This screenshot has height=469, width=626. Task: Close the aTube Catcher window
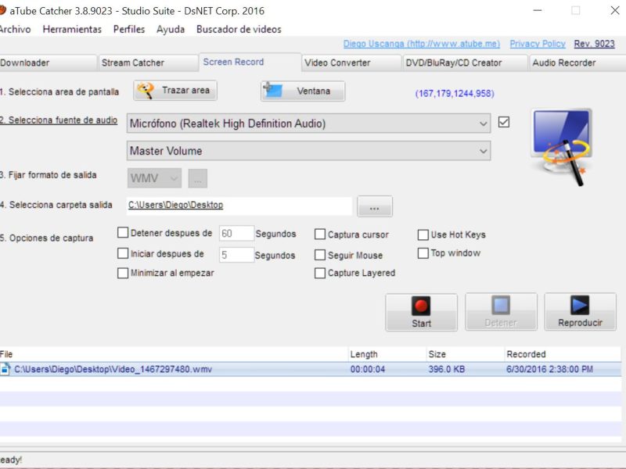(x=615, y=10)
